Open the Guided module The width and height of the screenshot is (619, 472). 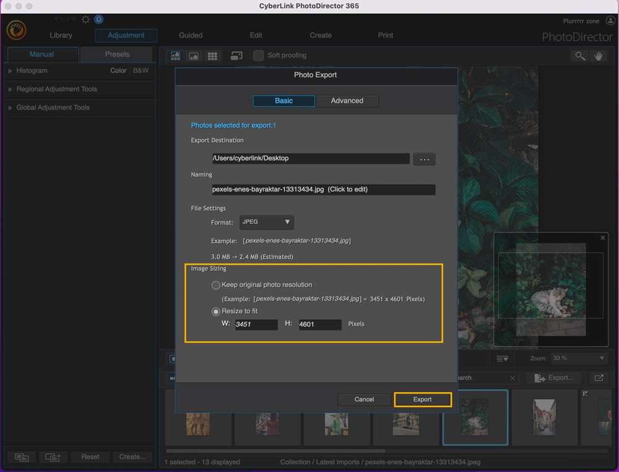click(x=191, y=35)
